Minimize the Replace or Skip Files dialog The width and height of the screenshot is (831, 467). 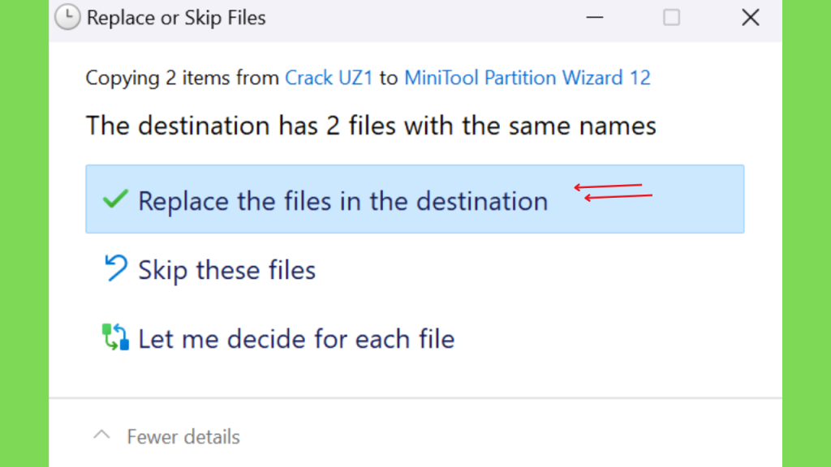(595, 18)
